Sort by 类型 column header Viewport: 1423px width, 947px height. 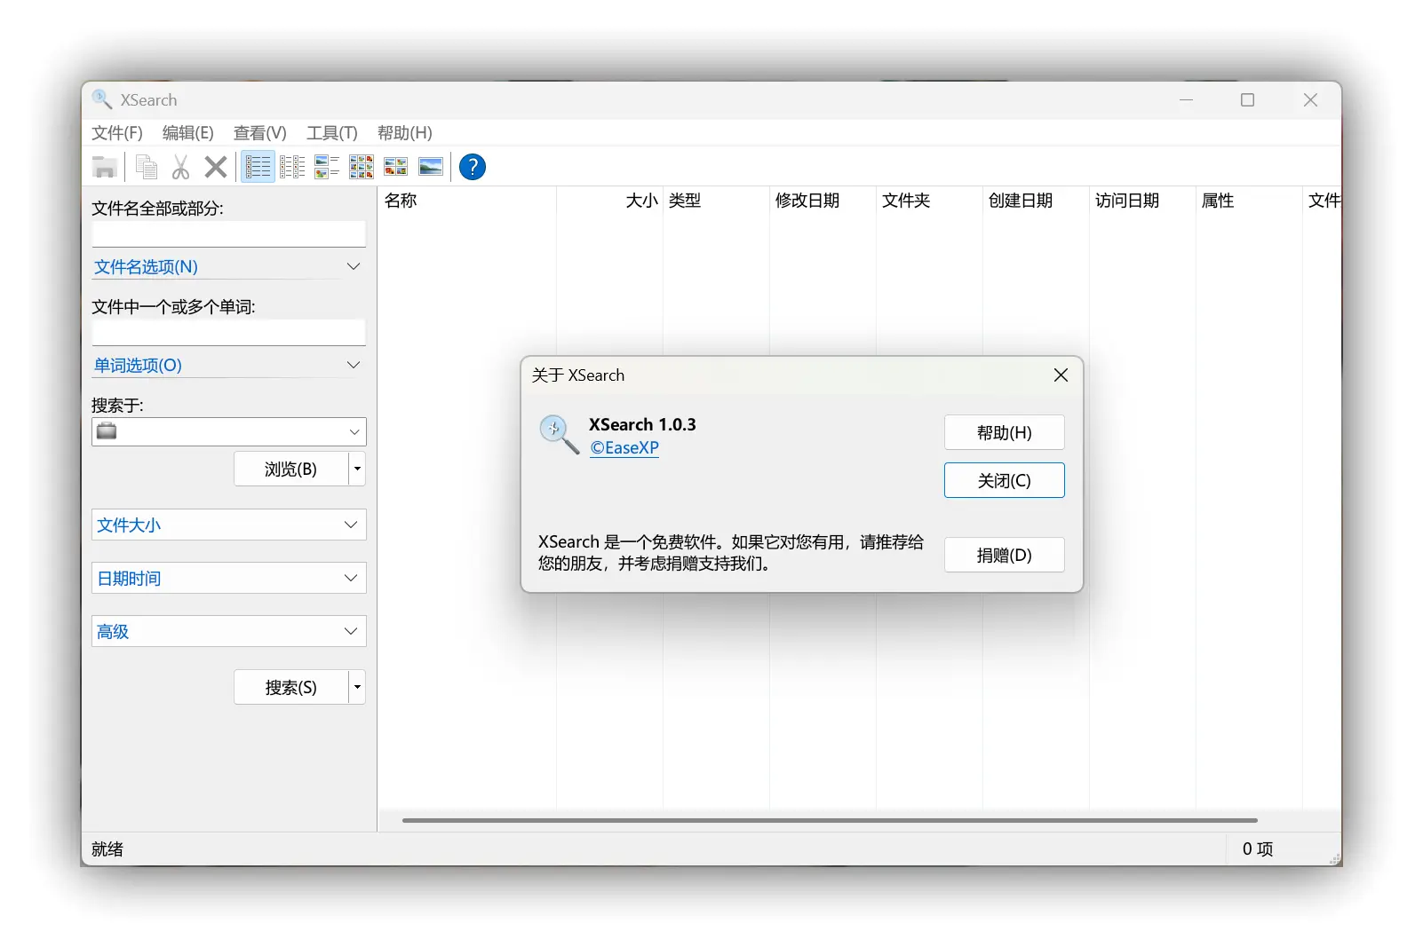(x=716, y=201)
